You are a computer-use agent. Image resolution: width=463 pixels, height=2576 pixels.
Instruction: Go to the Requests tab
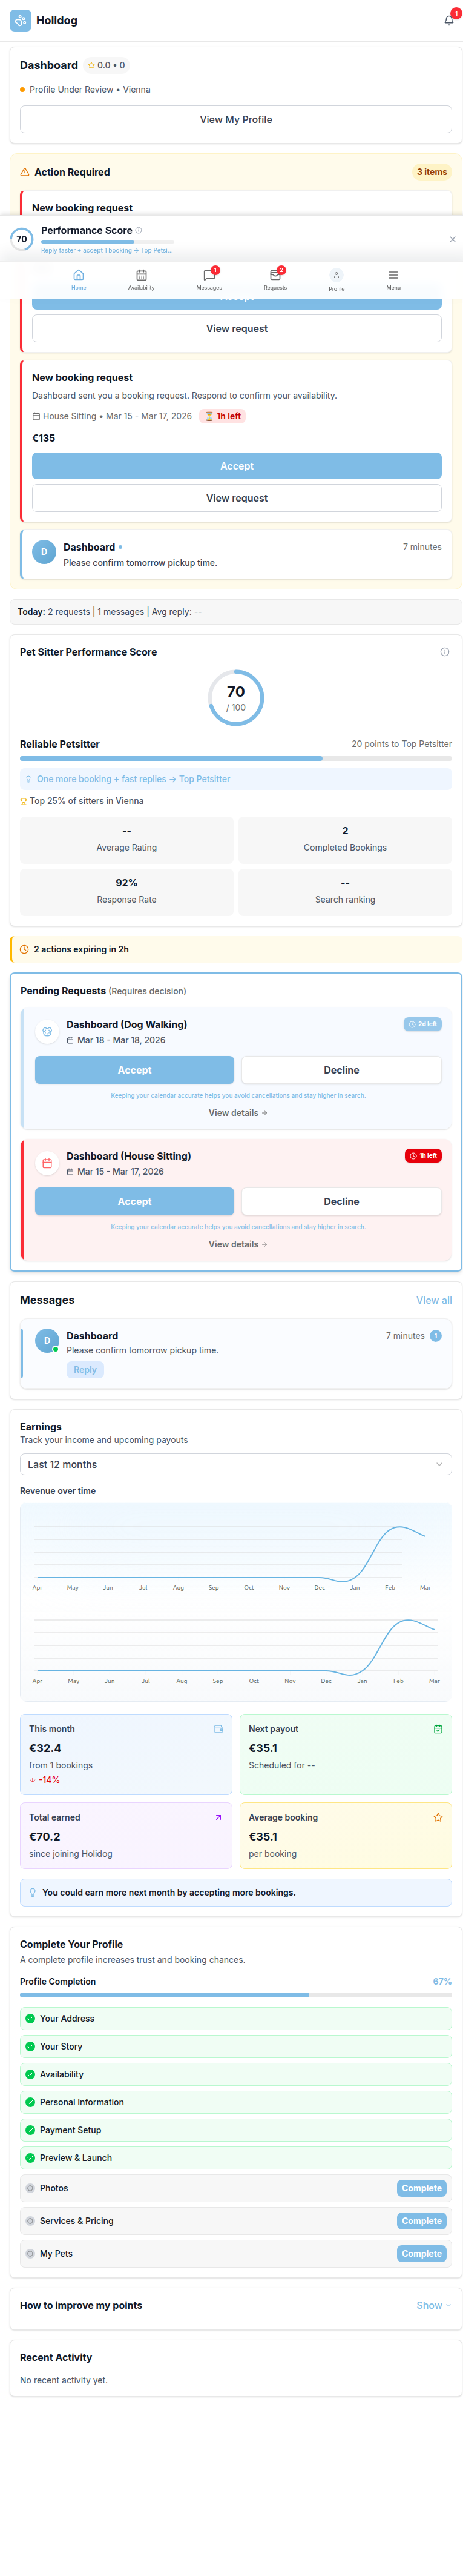tap(275, 279)
